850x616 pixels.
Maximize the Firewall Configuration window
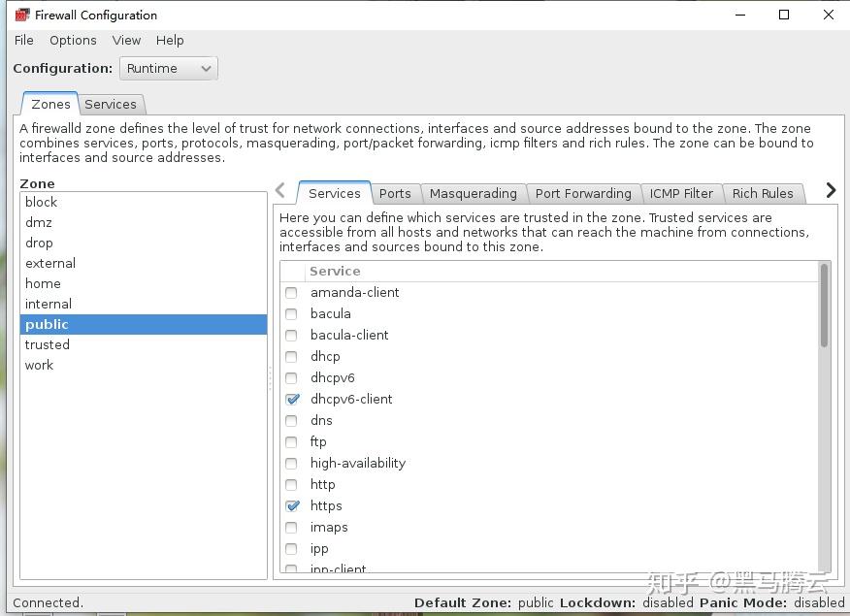coord(784,15)
